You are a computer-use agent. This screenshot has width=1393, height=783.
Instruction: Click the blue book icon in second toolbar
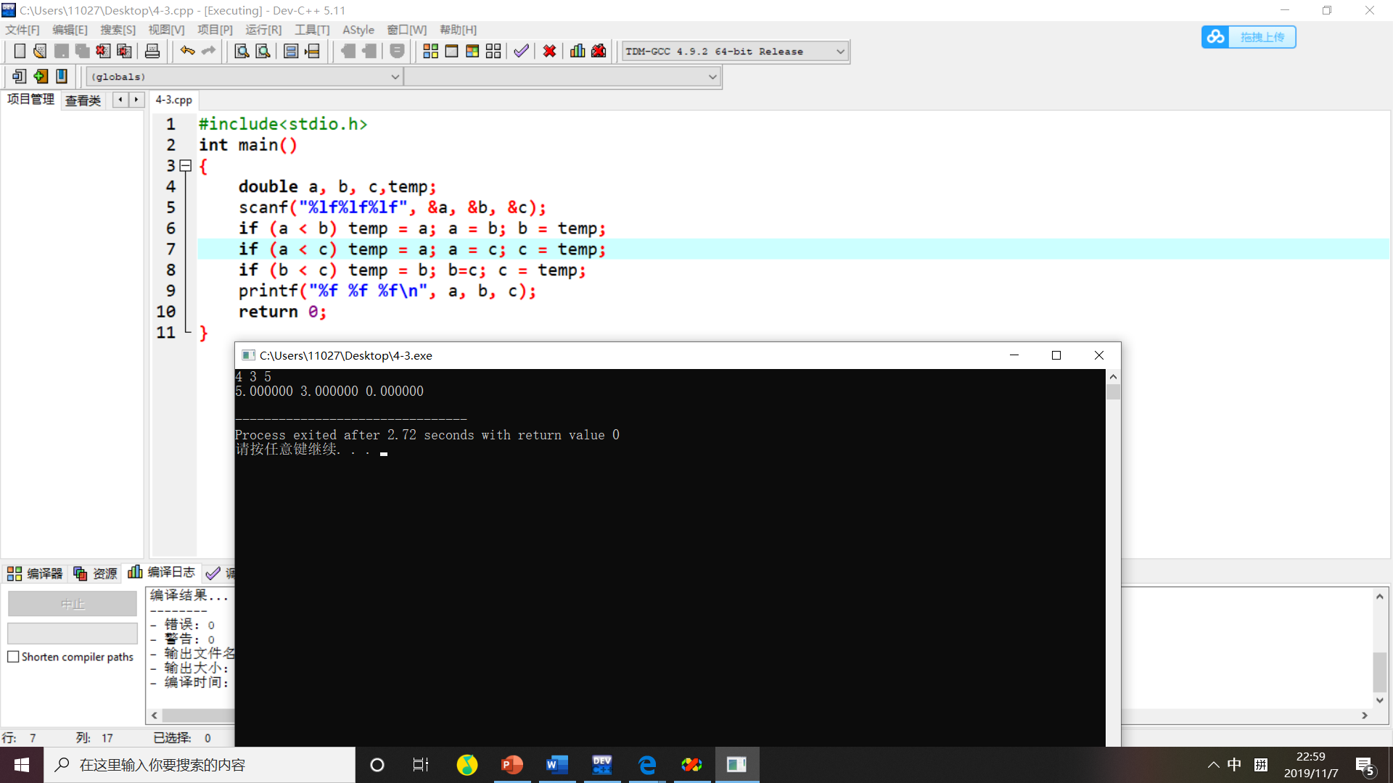tap(62, 76)
